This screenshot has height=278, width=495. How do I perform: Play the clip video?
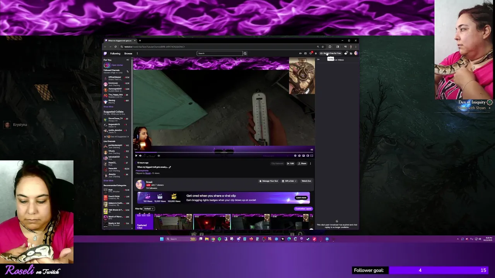point(136,156)
